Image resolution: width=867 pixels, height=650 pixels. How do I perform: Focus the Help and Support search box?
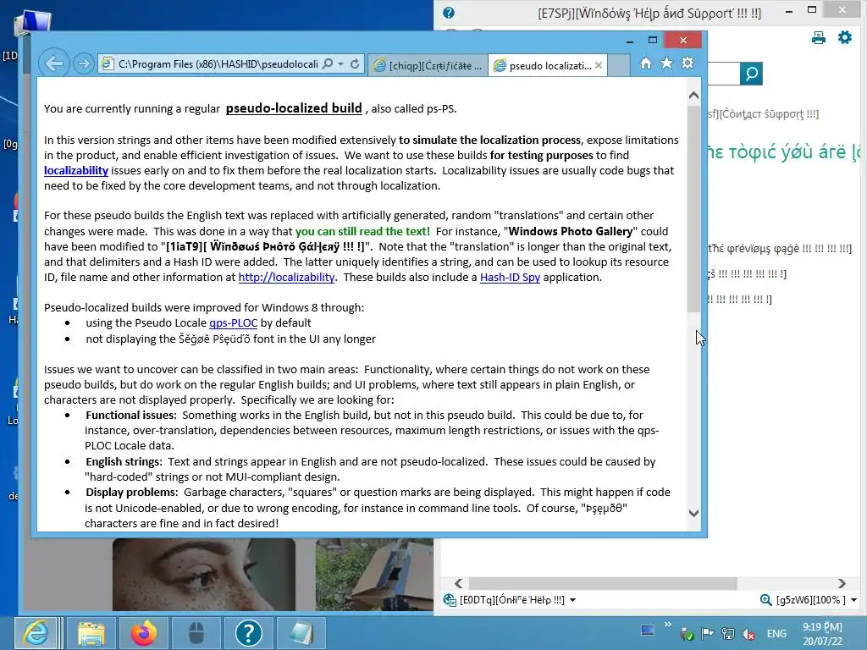[x=723, y=74]
